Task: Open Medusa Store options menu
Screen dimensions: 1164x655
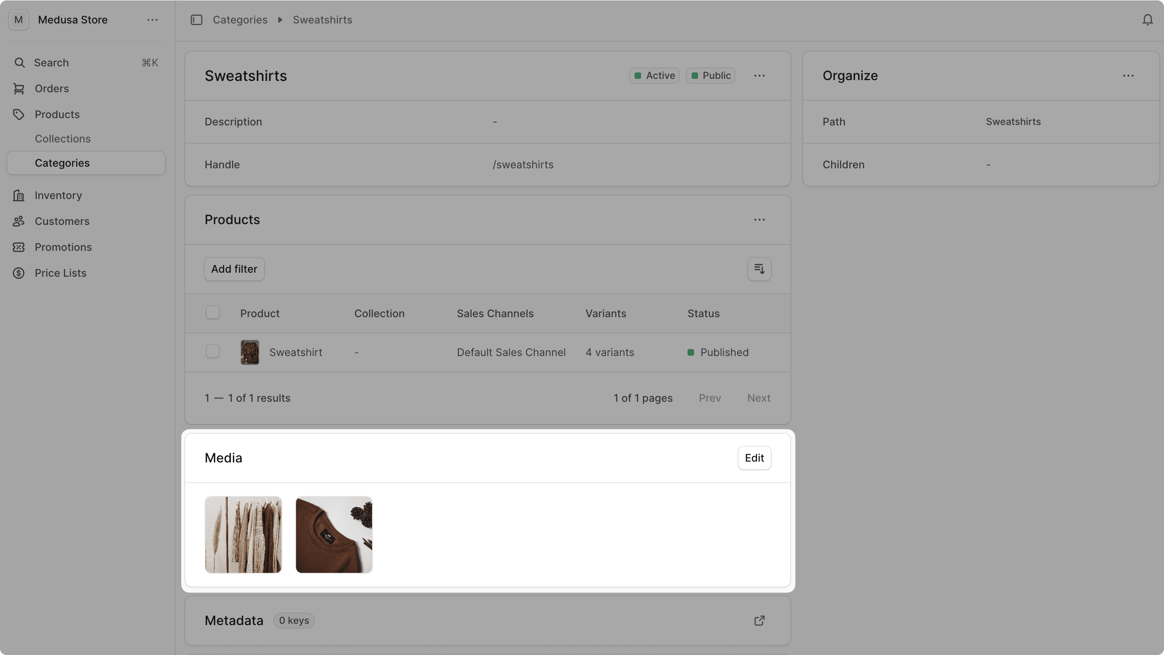Action: point(152,20)
